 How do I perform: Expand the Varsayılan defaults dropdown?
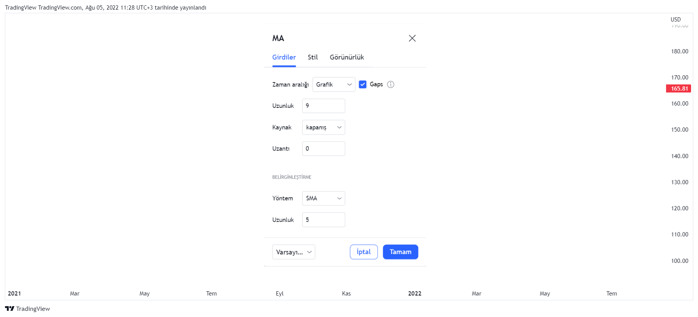pos(294,252)
